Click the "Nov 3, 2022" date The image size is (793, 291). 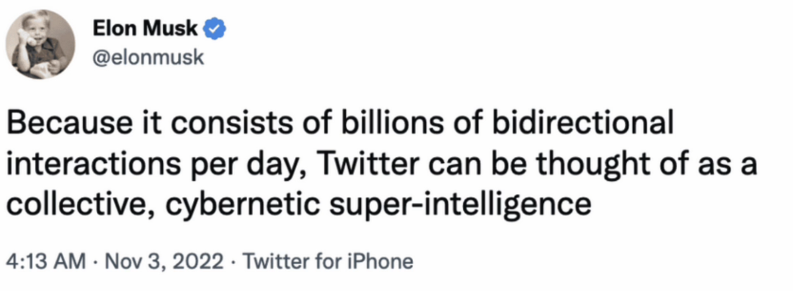pos(164,261)
